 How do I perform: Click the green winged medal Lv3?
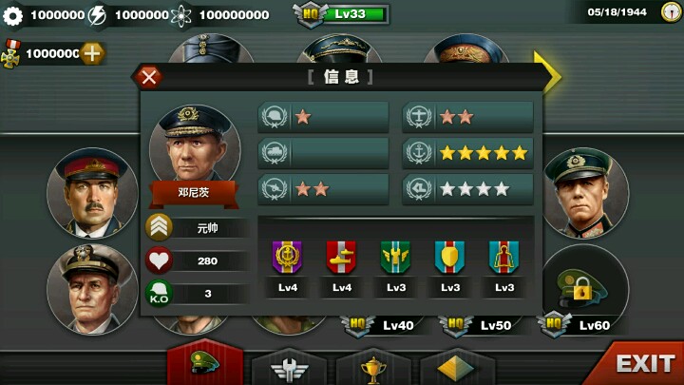point(395,257)
